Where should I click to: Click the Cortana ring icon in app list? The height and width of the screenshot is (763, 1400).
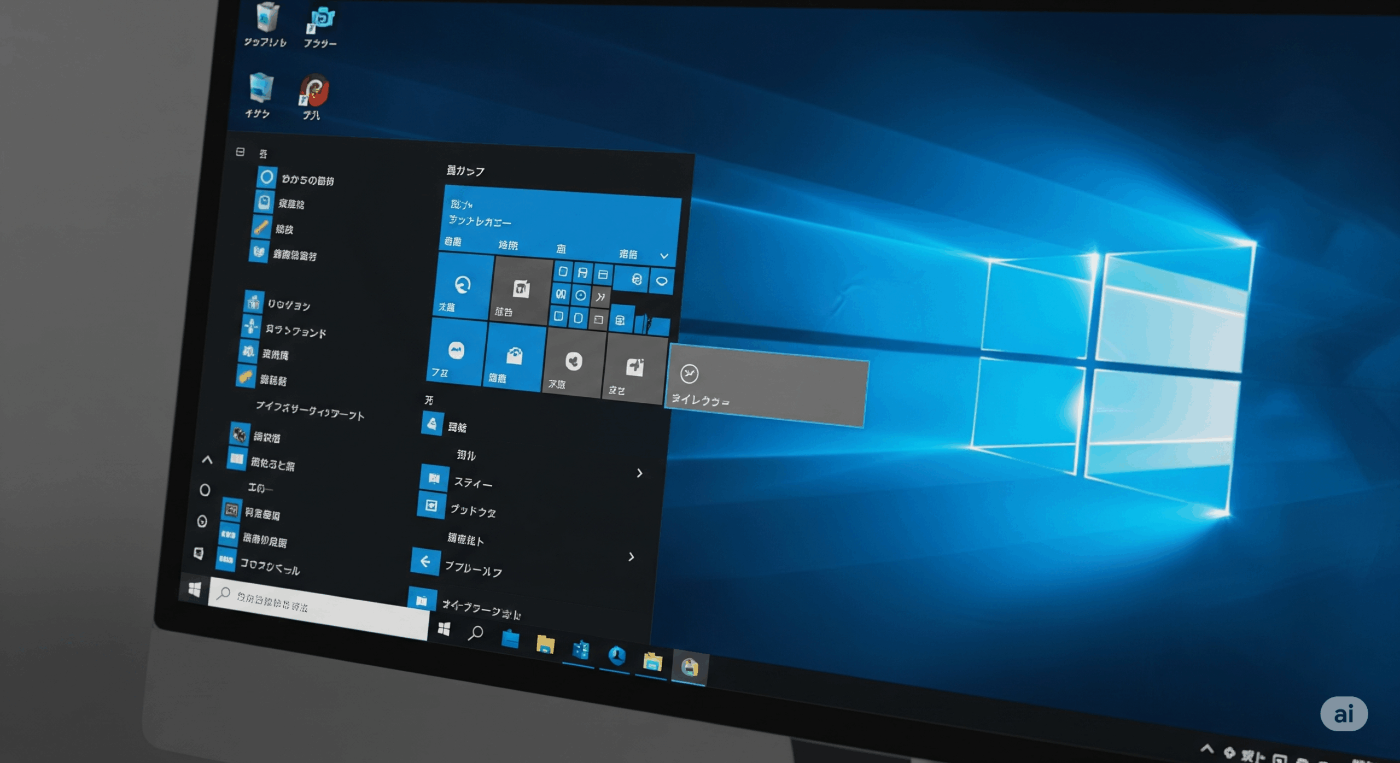tap(267, 177)
